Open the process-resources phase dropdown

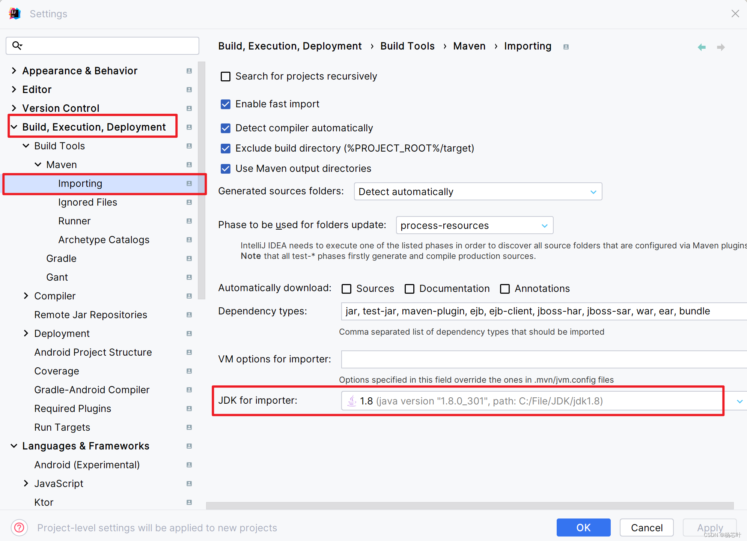(x=474, y=225)
